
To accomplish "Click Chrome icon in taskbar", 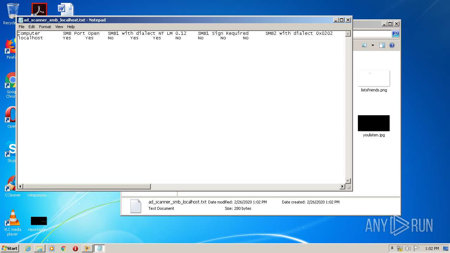I will [64, 248].
